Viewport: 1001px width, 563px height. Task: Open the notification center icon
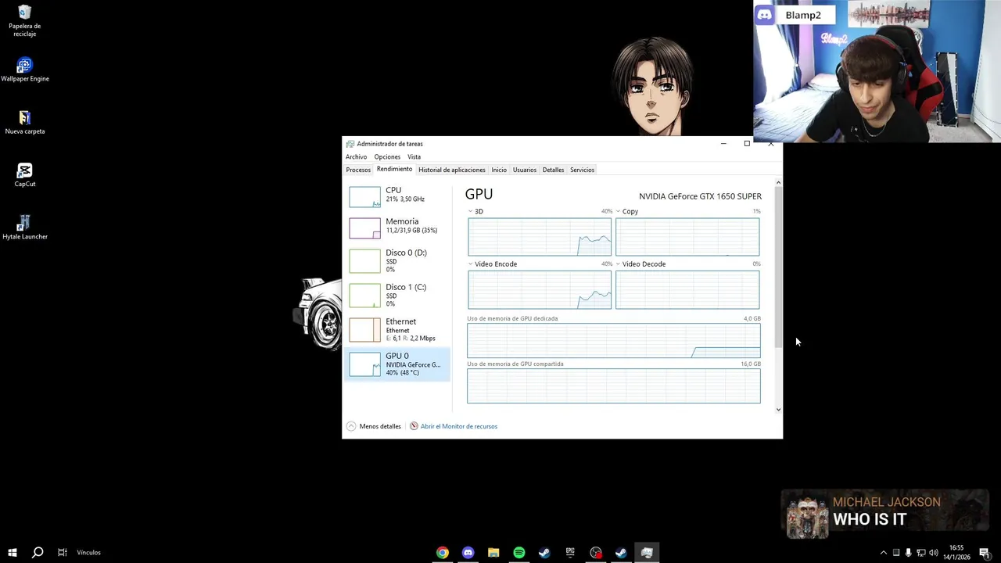[x=985, y=553]
